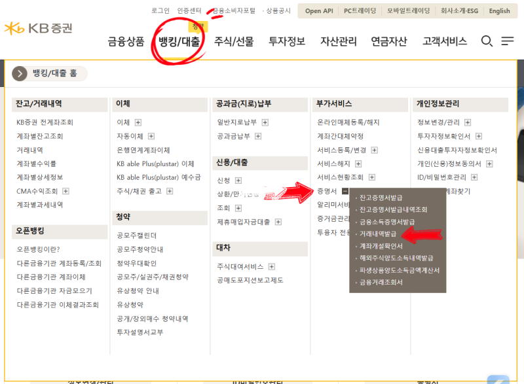Select 해외주식양도소득내역발급 in the submenu
524x384 pixels.
(x=396, y=258)
